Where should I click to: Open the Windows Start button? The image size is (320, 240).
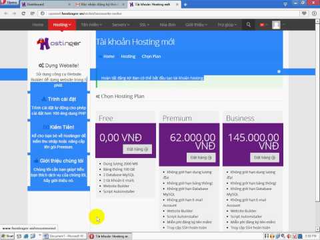pyautogui.click(x=7, y=236)
